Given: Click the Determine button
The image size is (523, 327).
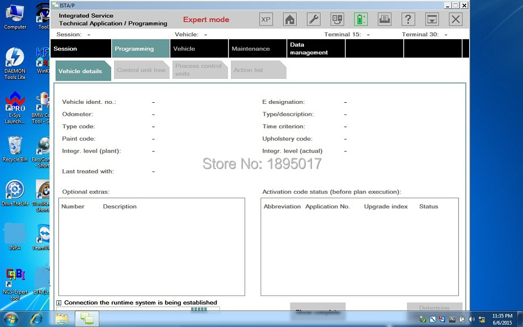Looking at the screenshot, I should click(x=434, y=307).
